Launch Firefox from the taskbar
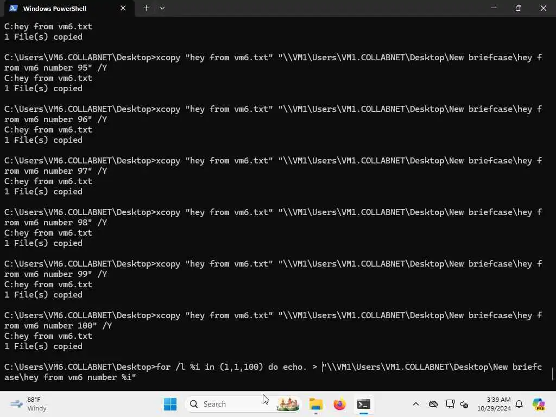 [339, 404]
